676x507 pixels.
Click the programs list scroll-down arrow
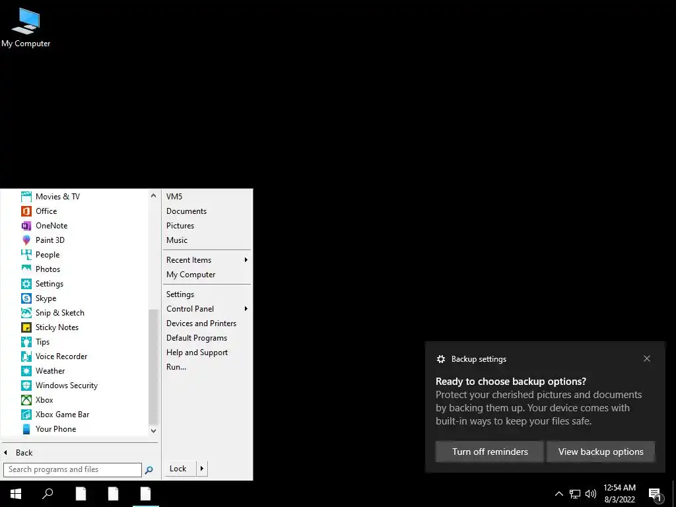pyautogui.click(x=153, y=430)
